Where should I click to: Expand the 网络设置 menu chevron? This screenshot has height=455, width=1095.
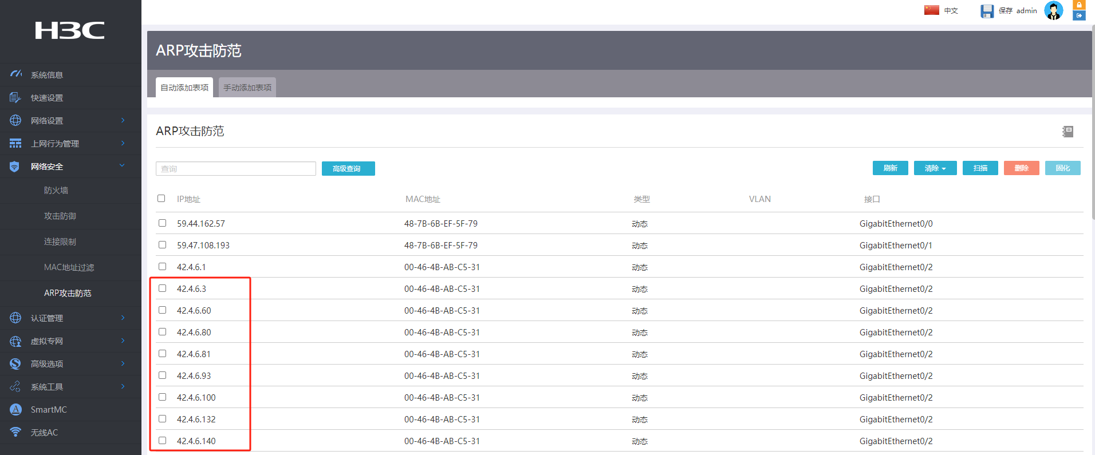123,120
